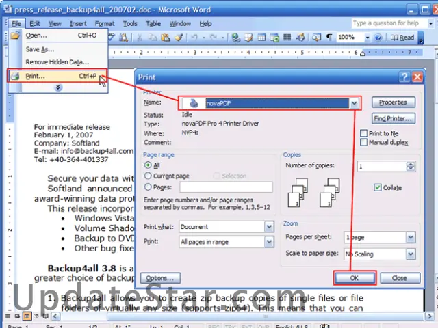Click the Redo arrow icon
The image size is (438, 328).
(214, 37)
